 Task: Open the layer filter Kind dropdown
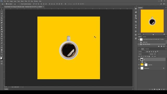tap(142, 52)
